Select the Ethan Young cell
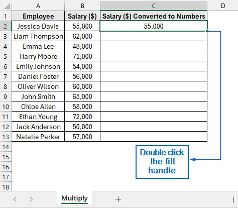 tap(38, 117)
